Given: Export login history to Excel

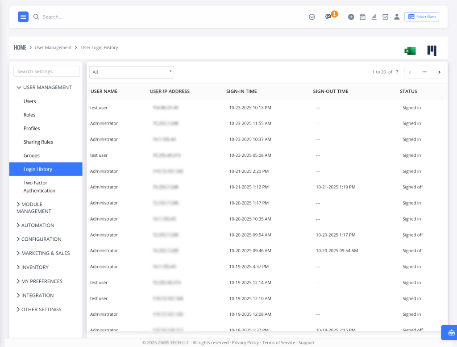Looking at the screenshot, I should click(410, 51).
